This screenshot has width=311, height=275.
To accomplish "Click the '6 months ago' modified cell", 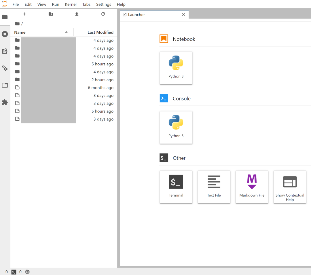I will [100, 88].
